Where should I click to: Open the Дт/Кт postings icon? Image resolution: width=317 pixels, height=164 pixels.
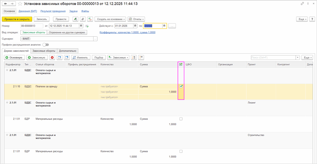[x=90, y=19]
